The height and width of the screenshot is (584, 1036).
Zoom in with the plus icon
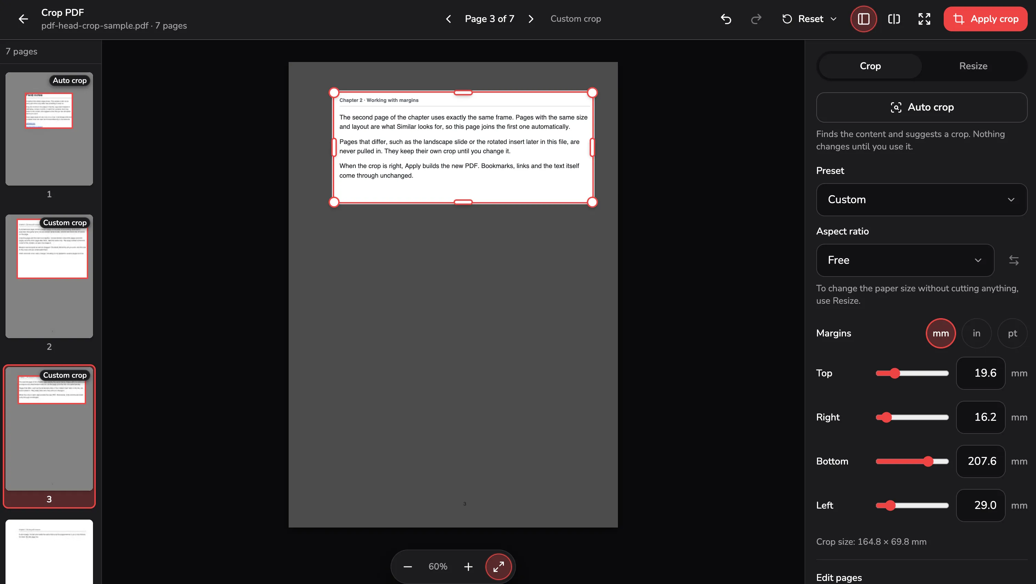(468, 567)
